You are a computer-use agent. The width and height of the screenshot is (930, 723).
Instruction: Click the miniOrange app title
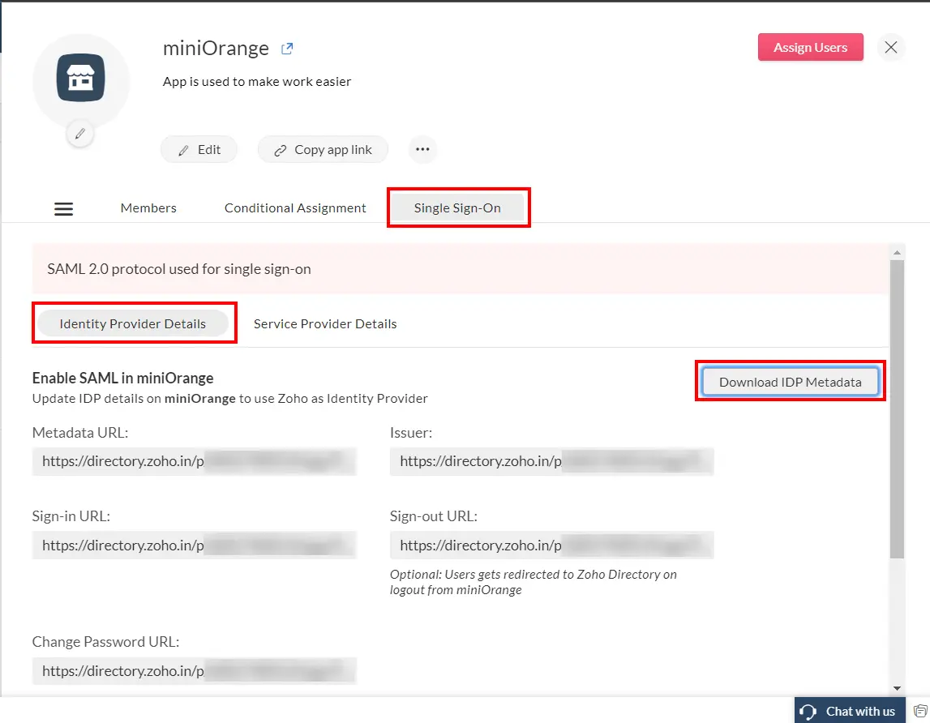point(216,48)
